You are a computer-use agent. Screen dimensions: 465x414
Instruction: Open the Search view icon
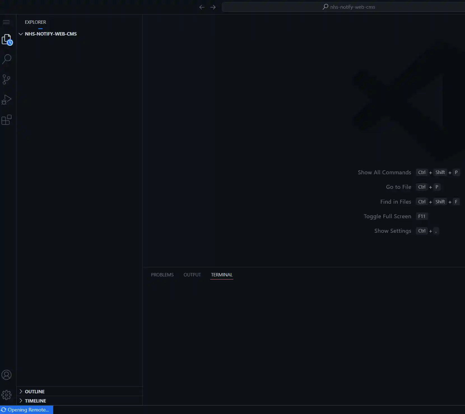click(7, 59)
